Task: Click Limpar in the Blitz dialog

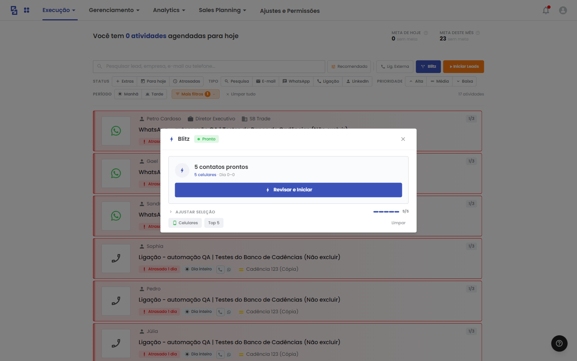Action: coord(398,223)
